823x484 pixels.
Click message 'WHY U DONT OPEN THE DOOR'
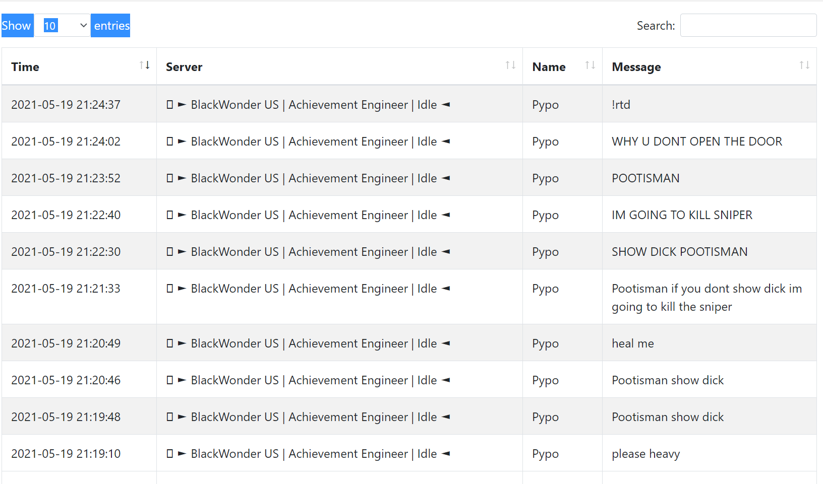(x=697, y=142)
